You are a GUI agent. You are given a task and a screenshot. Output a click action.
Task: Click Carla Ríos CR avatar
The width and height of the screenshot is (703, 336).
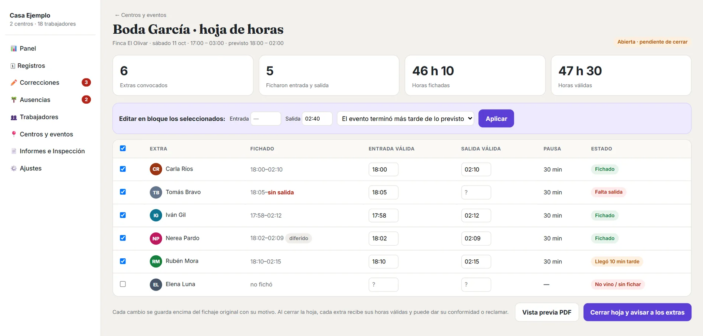pos(156,169)
